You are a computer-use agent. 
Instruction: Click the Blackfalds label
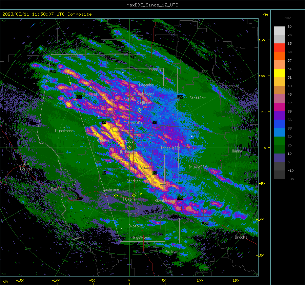144,94
